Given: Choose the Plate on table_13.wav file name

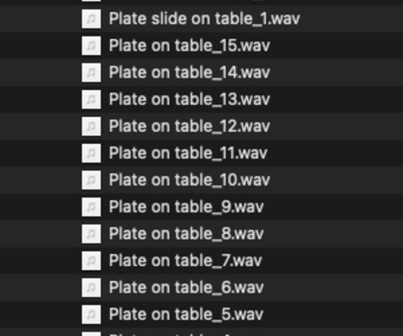Looking at the screenshot, I should (x=189, y=99).
